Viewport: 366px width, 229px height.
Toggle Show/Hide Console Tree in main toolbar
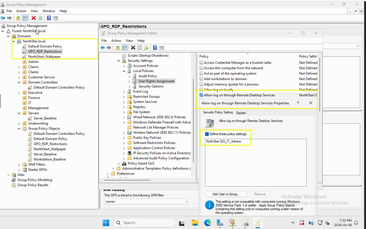pyautogui.click(x=25, y=18)
